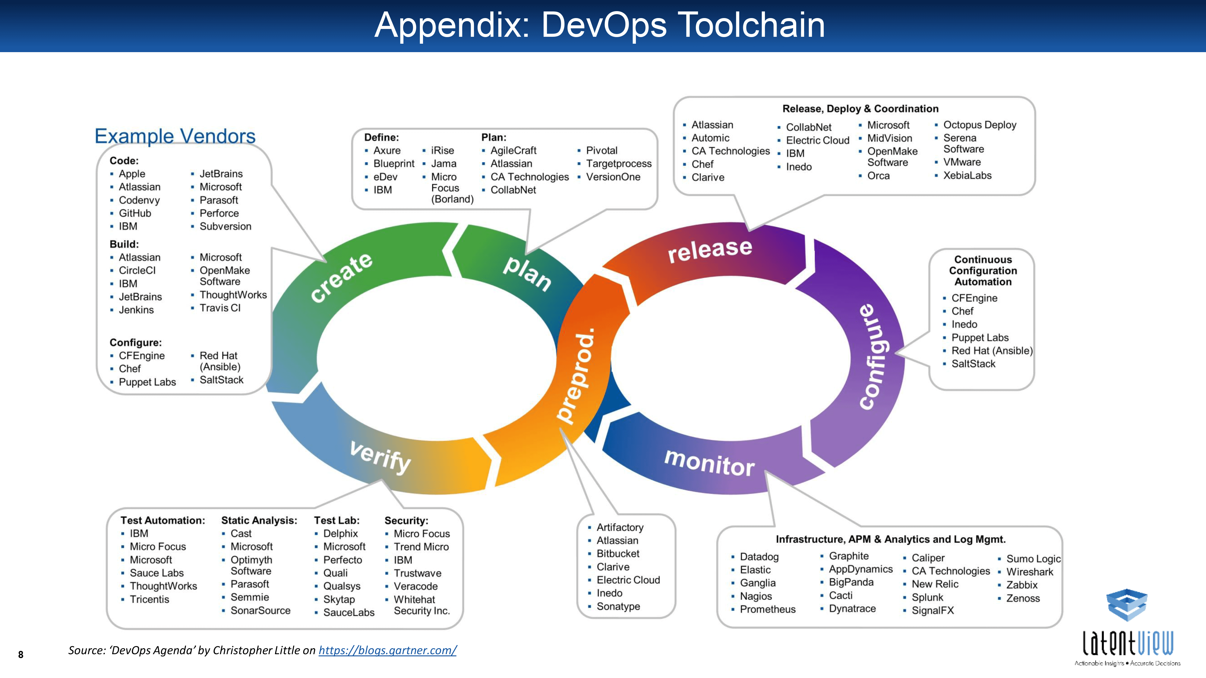Click 'AgileCraft' in the Plan list
The width and height of the screenshot is (1206, 678).
tap(513, 151)
